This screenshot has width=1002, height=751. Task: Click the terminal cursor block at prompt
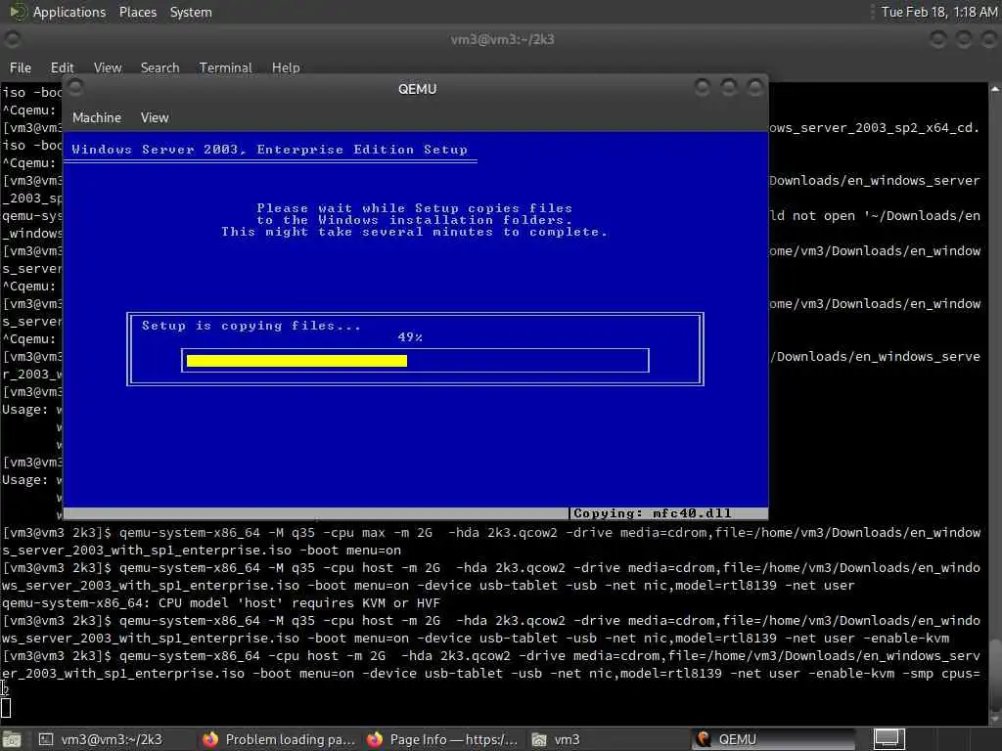coord(6,708)
